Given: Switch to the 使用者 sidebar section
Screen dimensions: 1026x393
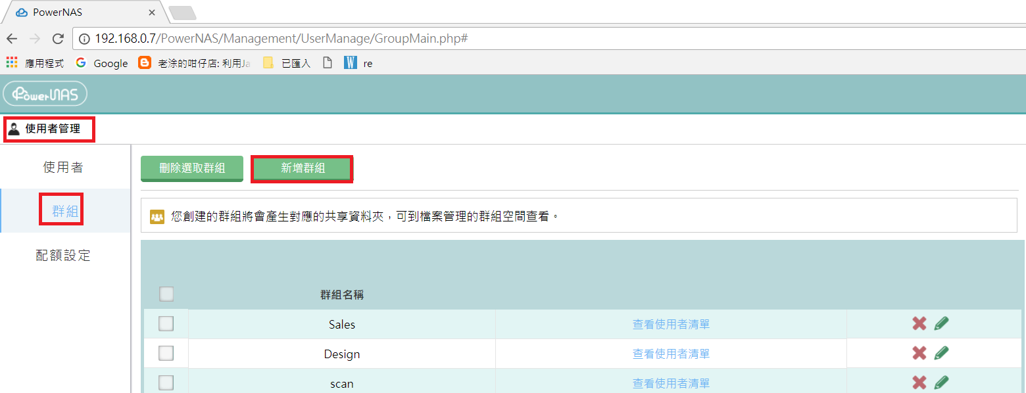Looking at the screenshot, I should [x=62, y=167].
